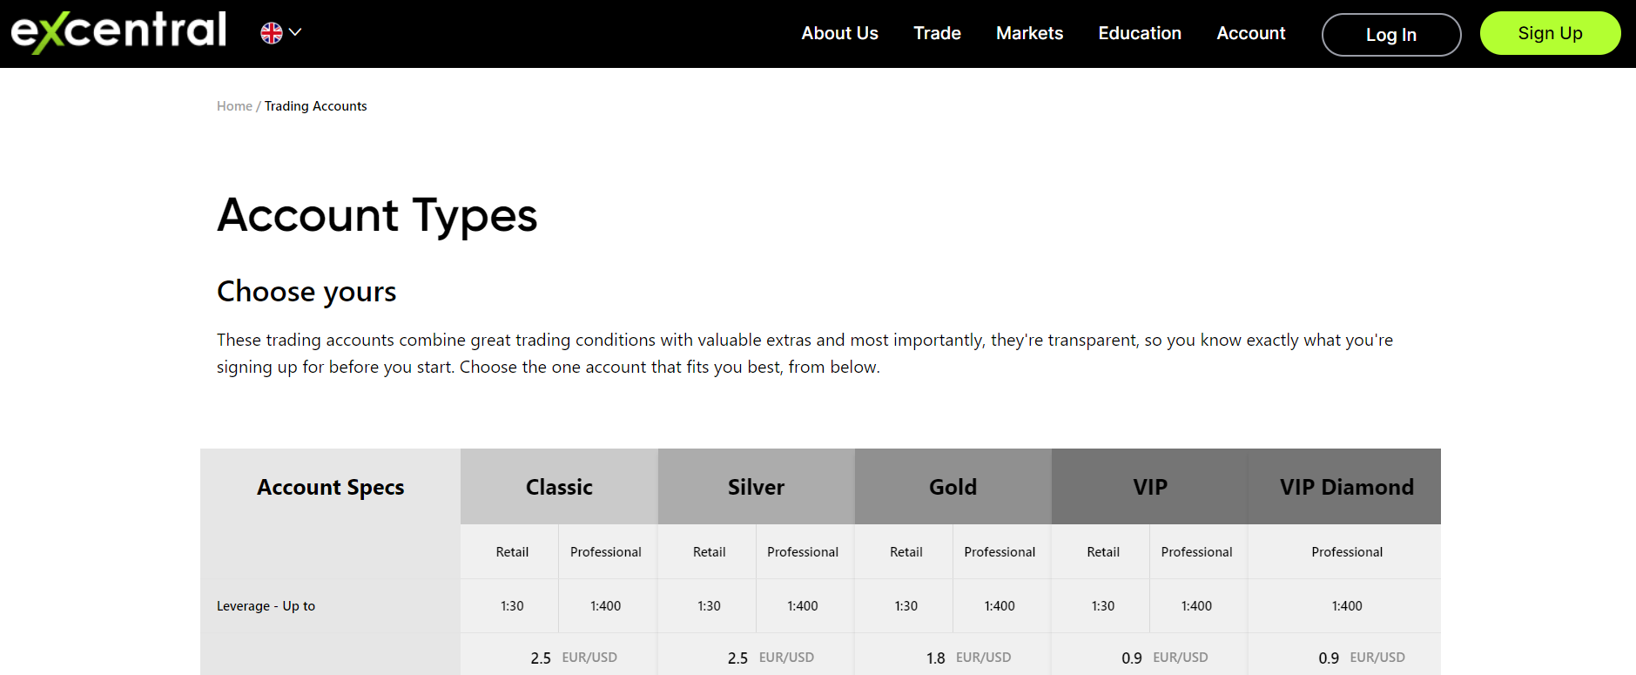Click Retail under Silver
This screenshot has width=1636, height=675.
click(x=709, y=552)
